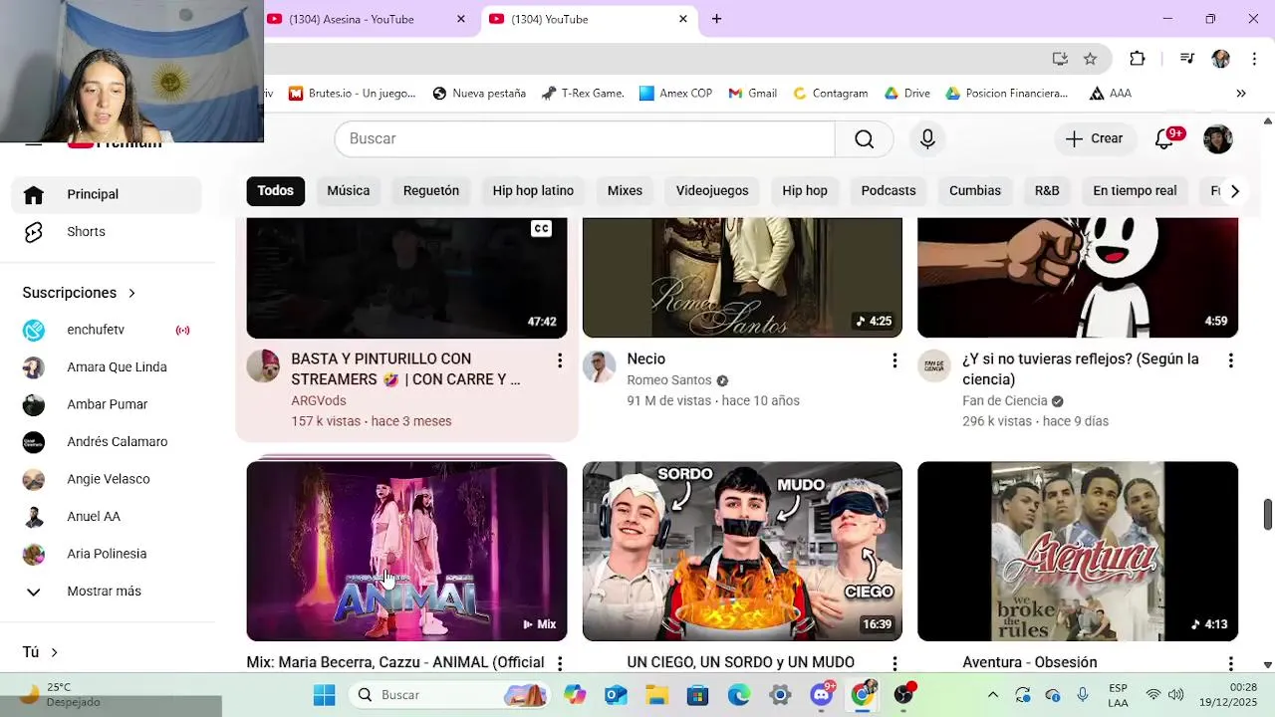Go to Principal in sidebar
1275x717 pixels.
pyautogui.click(x=107, y=194)
